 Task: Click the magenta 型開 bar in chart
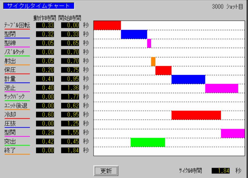pos(233,134)
